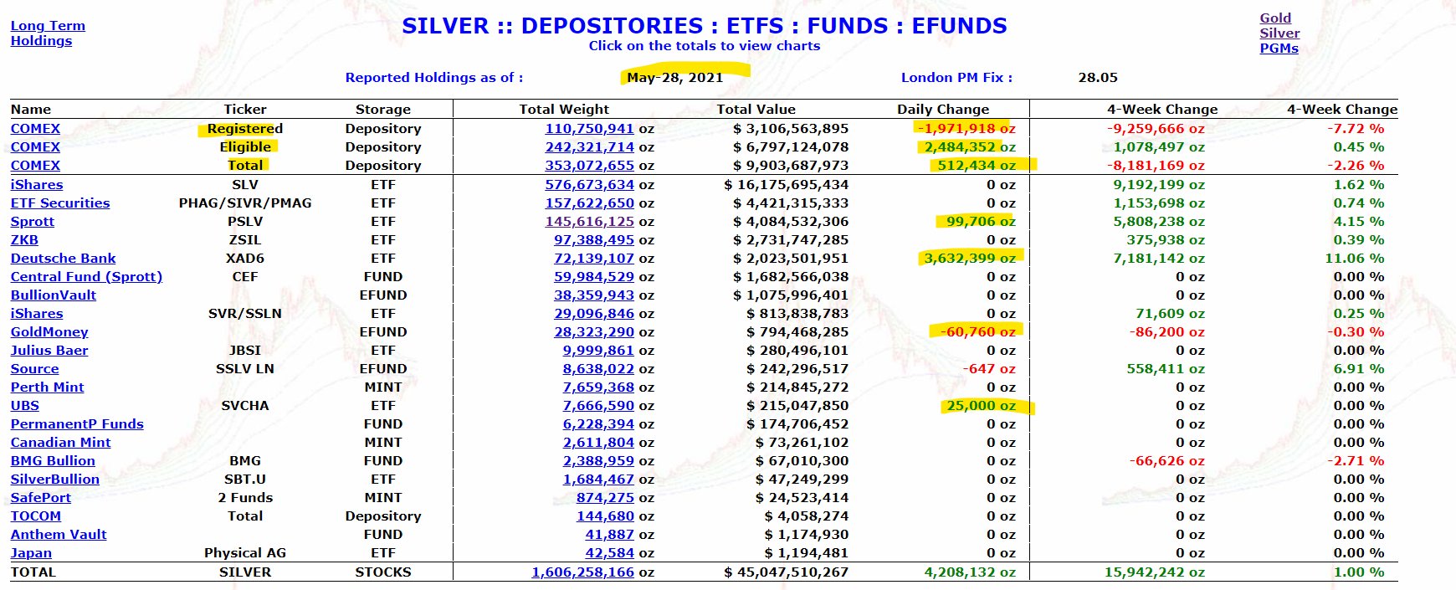View chart for PSLV total 145,616,125
The width and height of the screenshot is (1456, 590).
point(590,222)
